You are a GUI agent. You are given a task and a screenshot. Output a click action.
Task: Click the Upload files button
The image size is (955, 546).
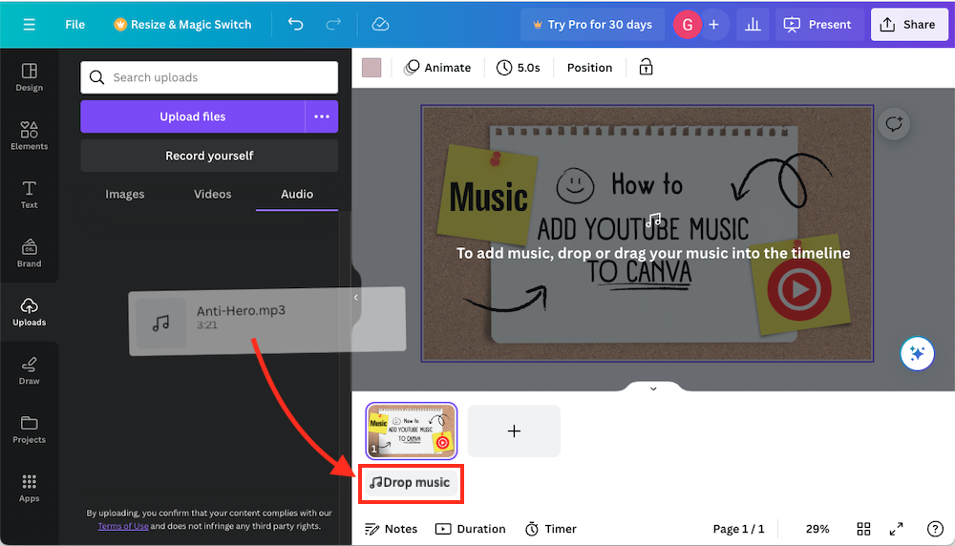[x=192, y=116]
